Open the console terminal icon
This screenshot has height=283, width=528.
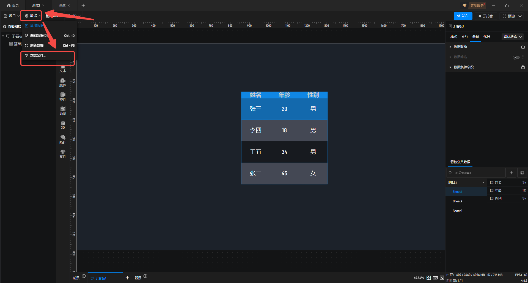click(442, 278)
